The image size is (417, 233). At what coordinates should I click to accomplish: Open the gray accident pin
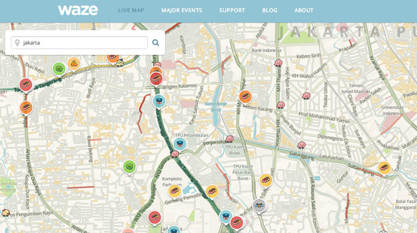tap(259, 206)
